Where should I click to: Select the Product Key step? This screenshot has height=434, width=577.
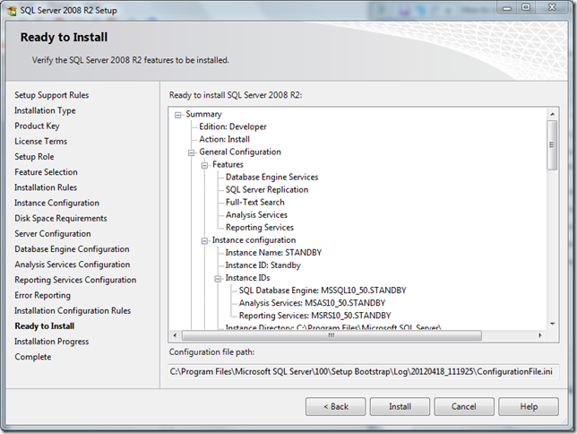(x=37, y=126)
